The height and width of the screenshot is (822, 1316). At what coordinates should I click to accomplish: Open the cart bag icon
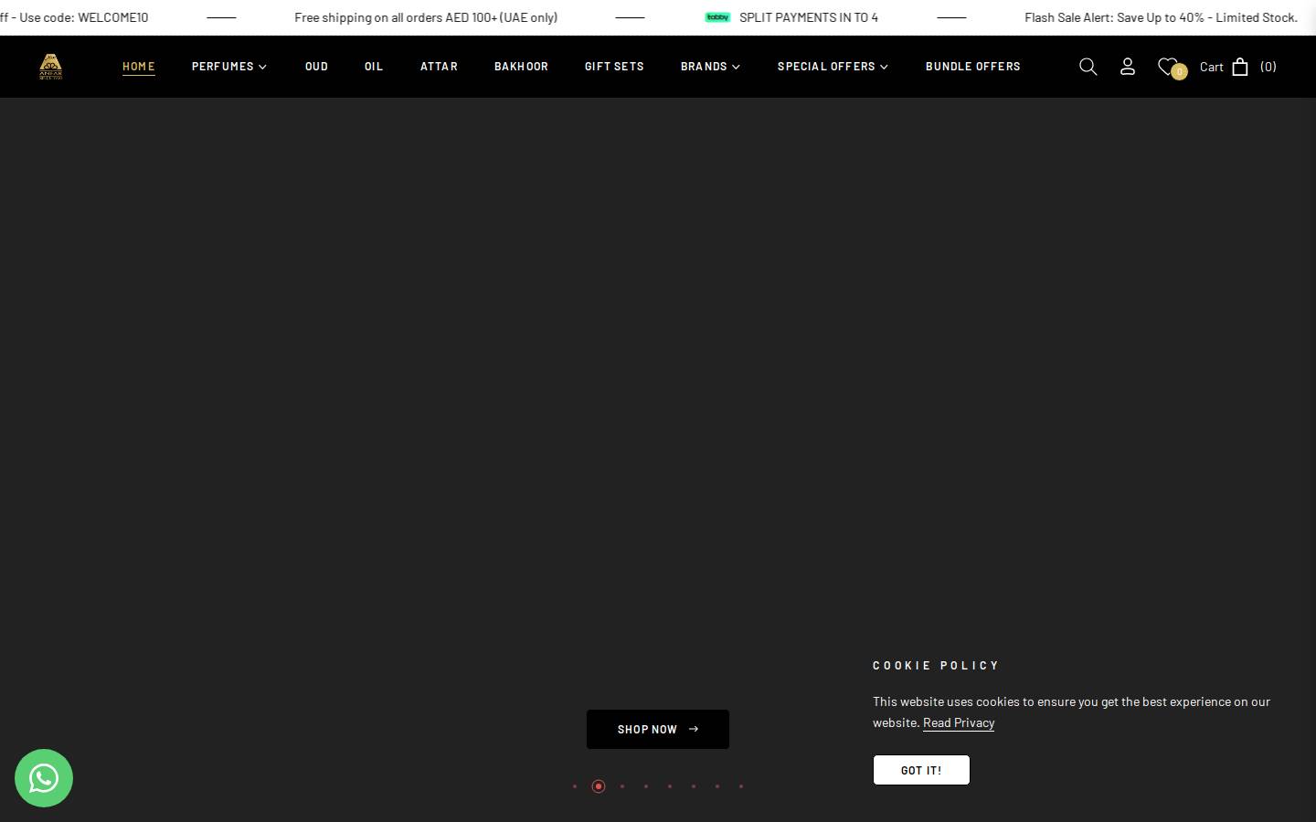[x=1240, y=67]
